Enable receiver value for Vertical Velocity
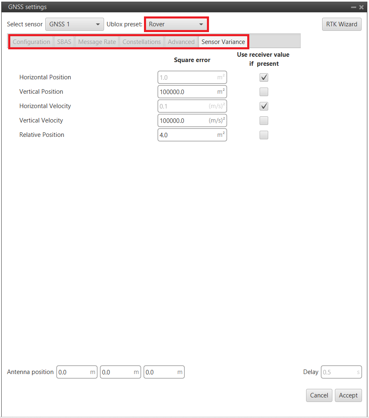 [264, 120]
